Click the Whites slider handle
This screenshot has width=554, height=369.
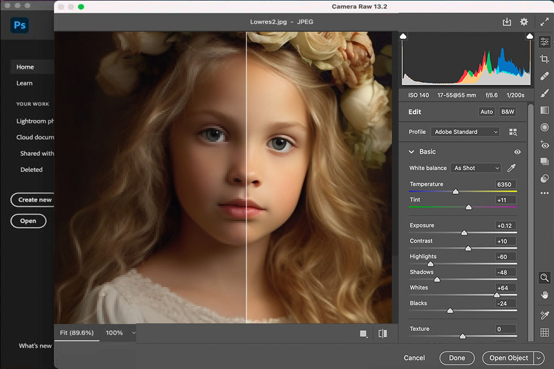click(x=497, y=295)
